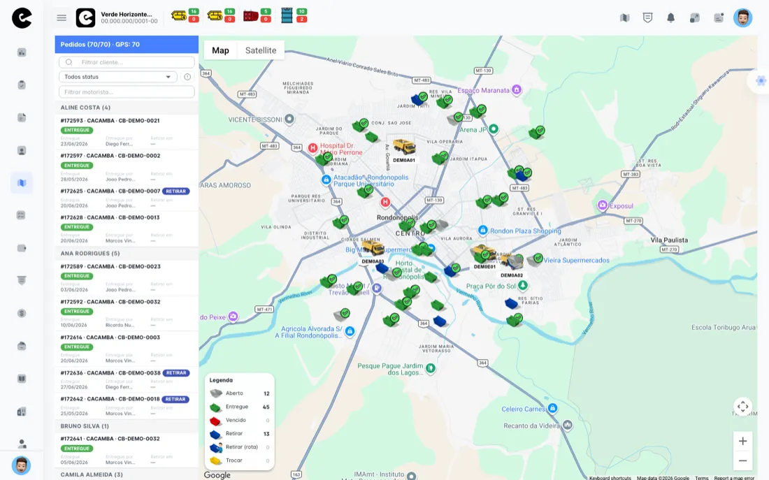
Task: Click the blue barrel counter
Action: 294,15
